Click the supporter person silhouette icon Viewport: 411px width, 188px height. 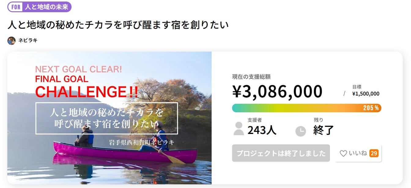pos(239,128)
